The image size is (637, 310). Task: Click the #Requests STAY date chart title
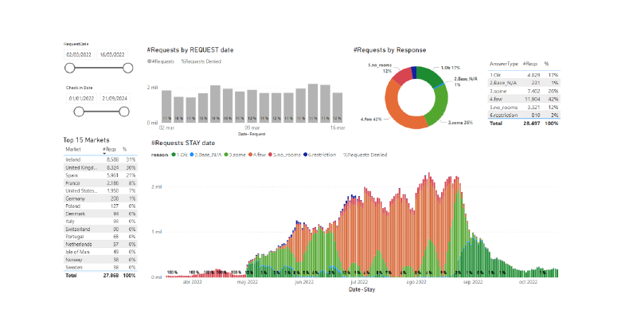pos(183,143)
